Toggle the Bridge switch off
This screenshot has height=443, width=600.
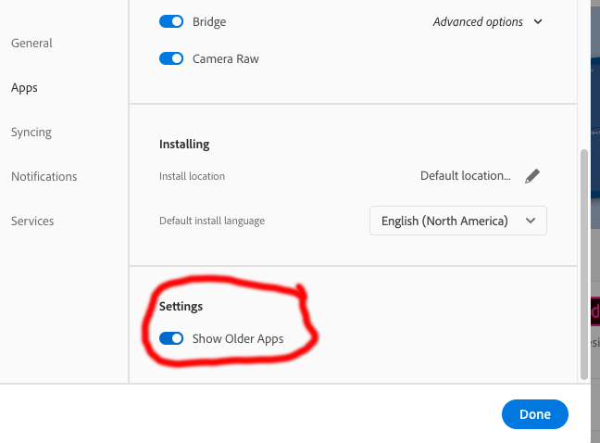coord(171,21)
